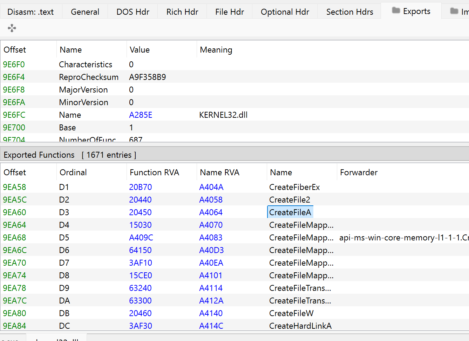Screen dimensions: 469x341
Task: Click the folder icon on Exports tab
Action: click(x=396, y=11)
